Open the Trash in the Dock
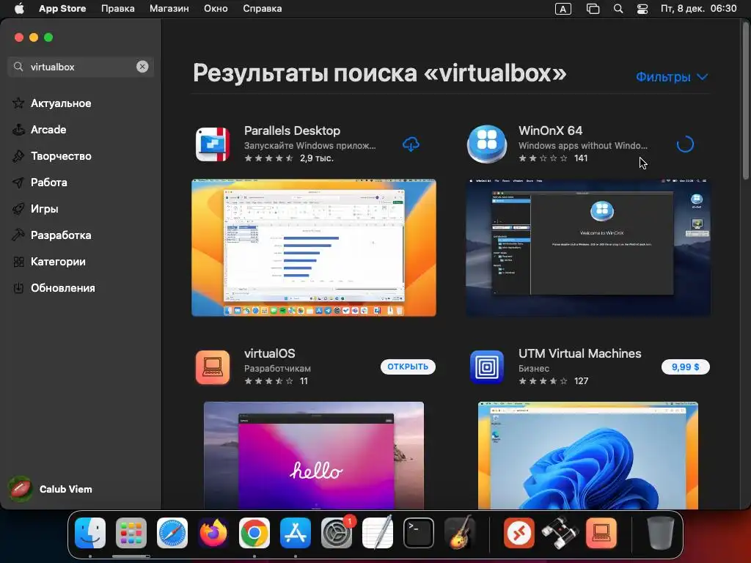751x563 pixels. coord(661,533)
